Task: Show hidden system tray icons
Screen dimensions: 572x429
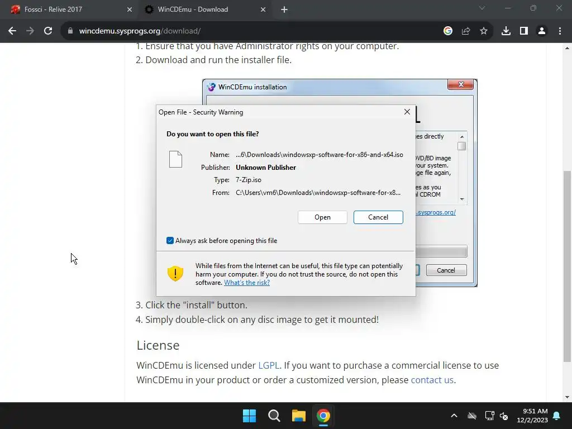Action: [454, 416]
